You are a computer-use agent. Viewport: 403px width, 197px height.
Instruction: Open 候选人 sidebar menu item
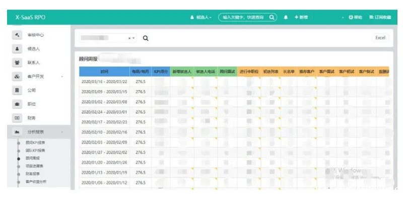pos(33,49)
